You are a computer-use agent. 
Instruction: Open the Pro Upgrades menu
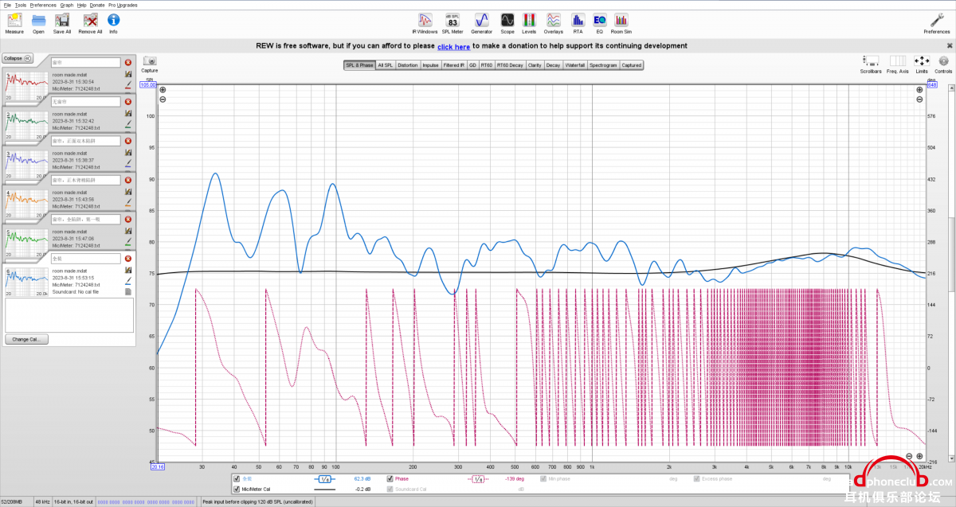coord(123,5)
